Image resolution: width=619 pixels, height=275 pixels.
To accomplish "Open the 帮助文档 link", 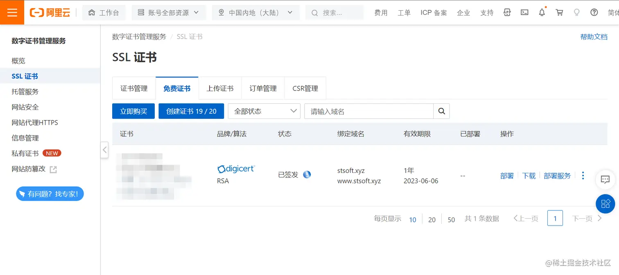I will pyautogui.click(x=594, y=36).
